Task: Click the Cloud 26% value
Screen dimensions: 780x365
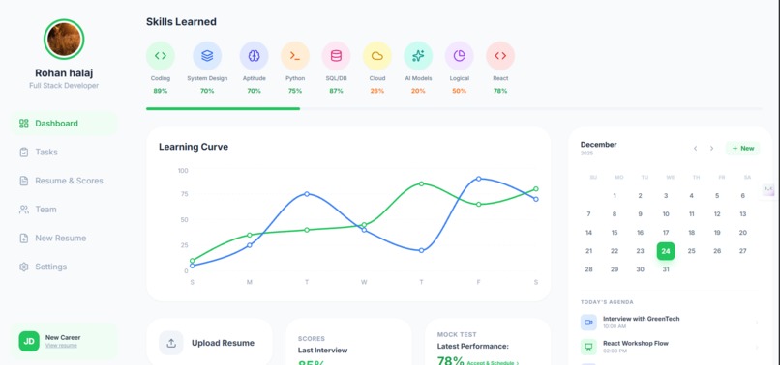Action: 377,91
